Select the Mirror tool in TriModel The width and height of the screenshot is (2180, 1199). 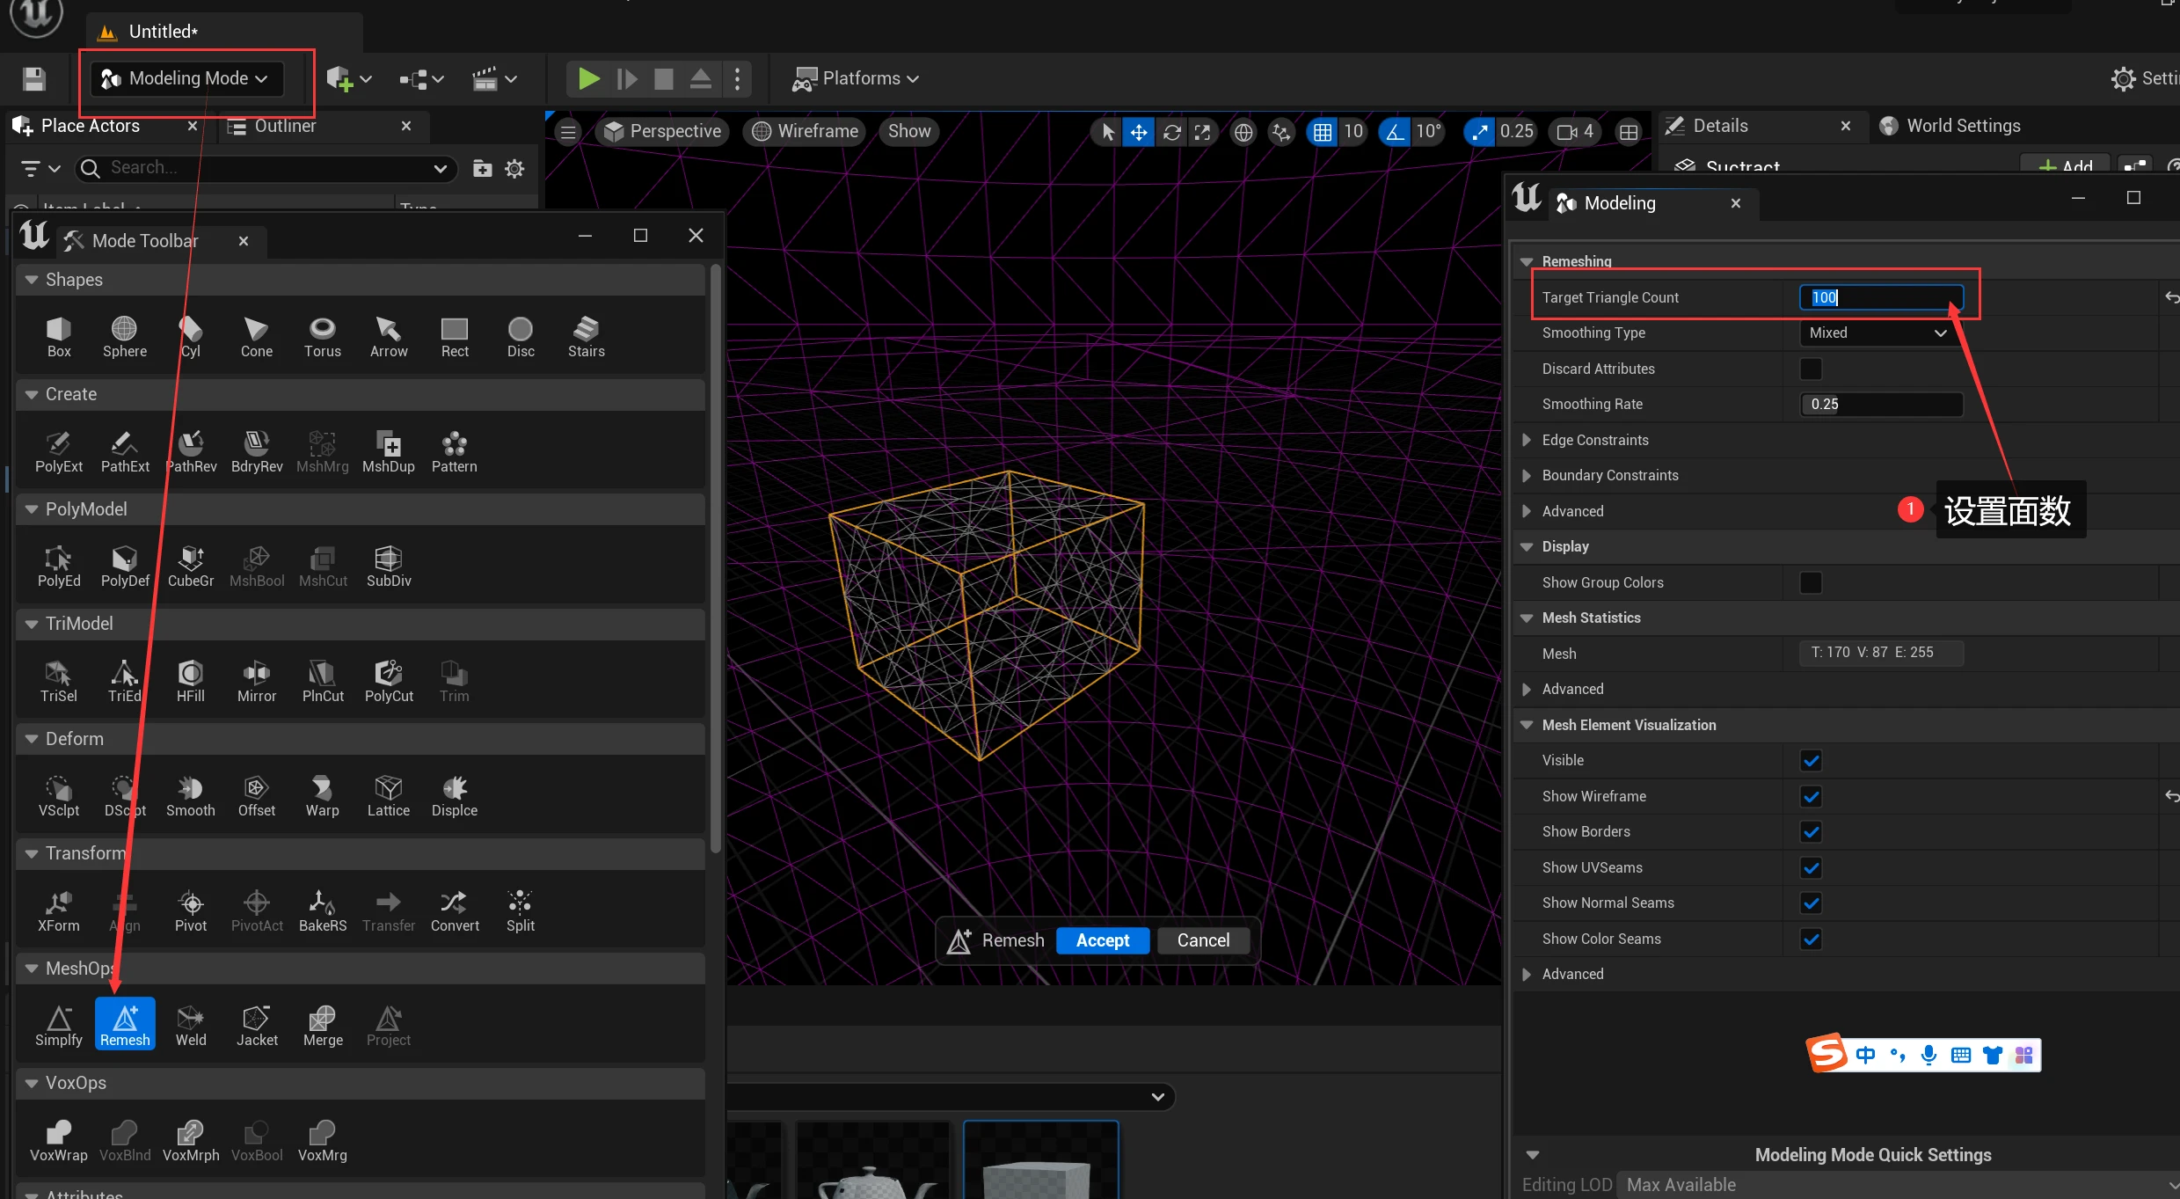point(256,680)
